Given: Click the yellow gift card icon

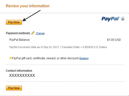Looking at the screenshot, I should click(10, 58).
